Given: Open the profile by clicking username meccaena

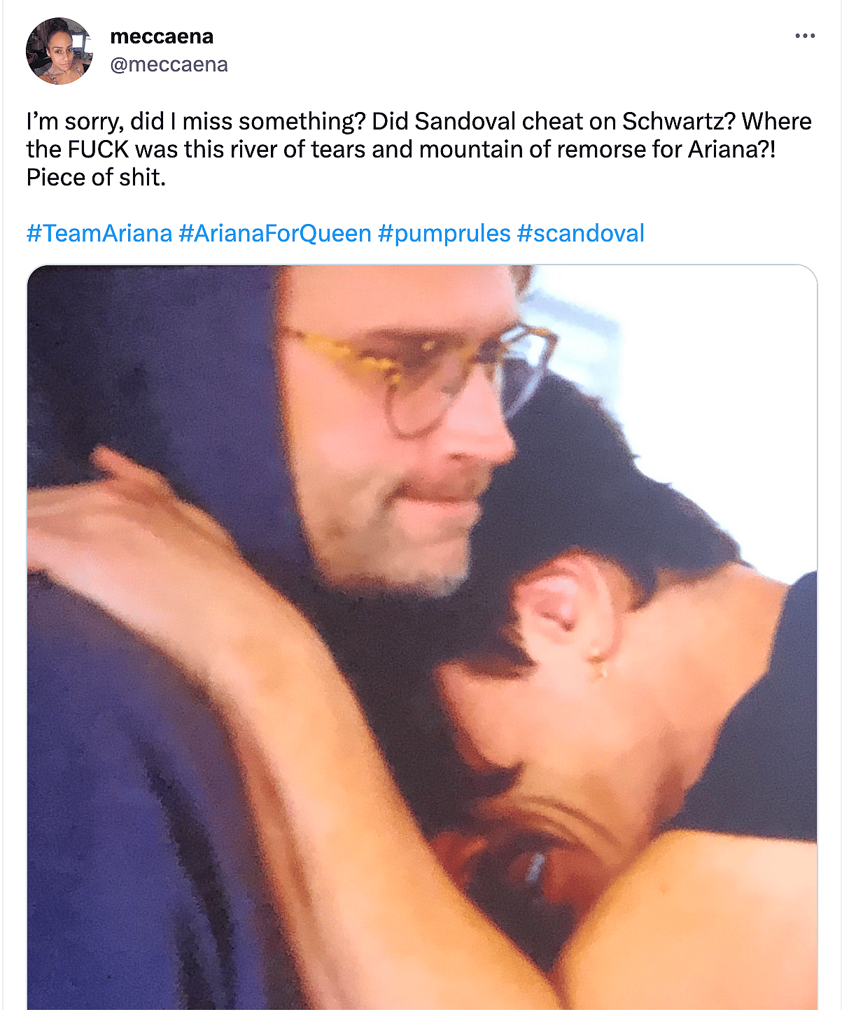Looking at the screenshot, I should [162, 36].
